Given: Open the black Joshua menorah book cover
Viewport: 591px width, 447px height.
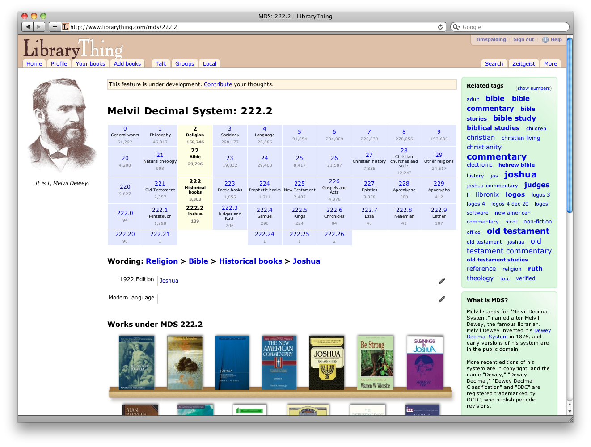Looking at the screenshot, I should (327, 363).
